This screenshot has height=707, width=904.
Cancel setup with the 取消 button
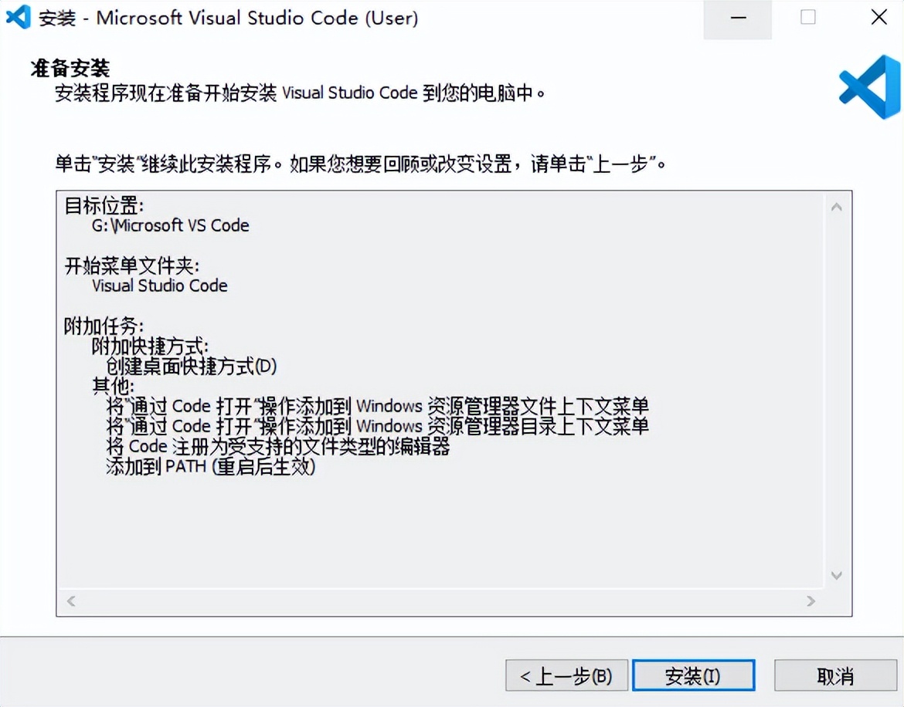point(835,675)
